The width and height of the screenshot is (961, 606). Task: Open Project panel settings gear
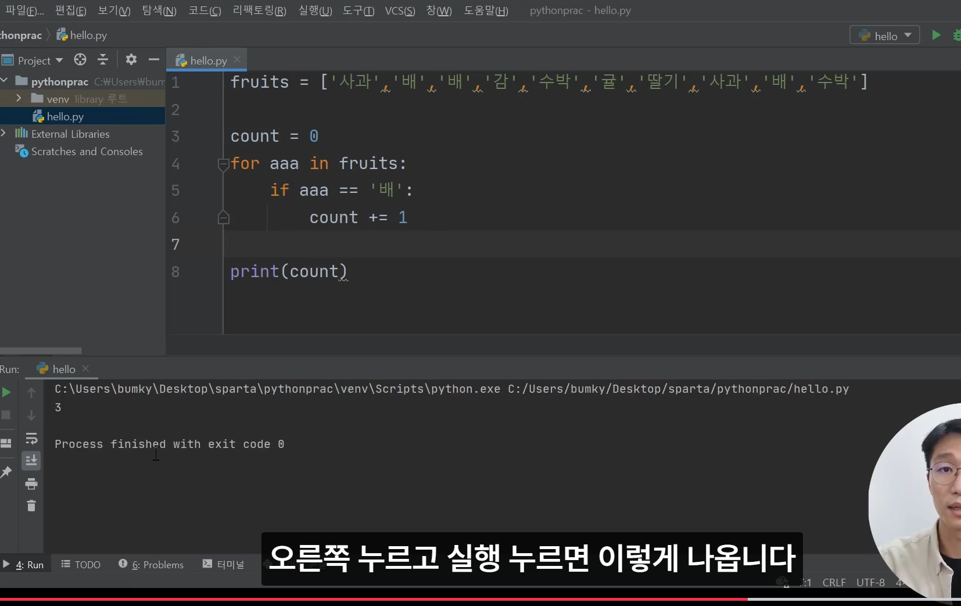coord(131,59)
